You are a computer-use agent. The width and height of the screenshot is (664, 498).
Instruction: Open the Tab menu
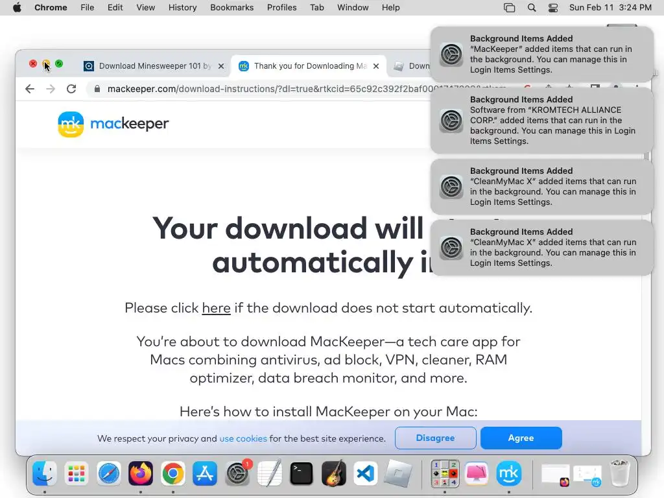click(316, 8)
